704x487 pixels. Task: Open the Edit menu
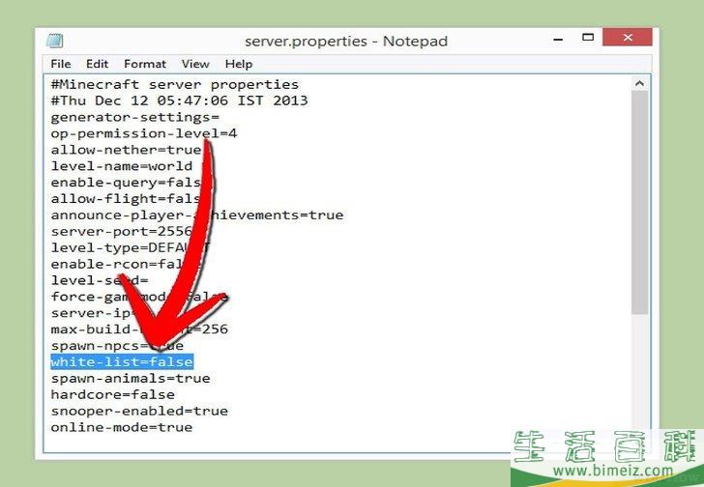tap(97, 64)
